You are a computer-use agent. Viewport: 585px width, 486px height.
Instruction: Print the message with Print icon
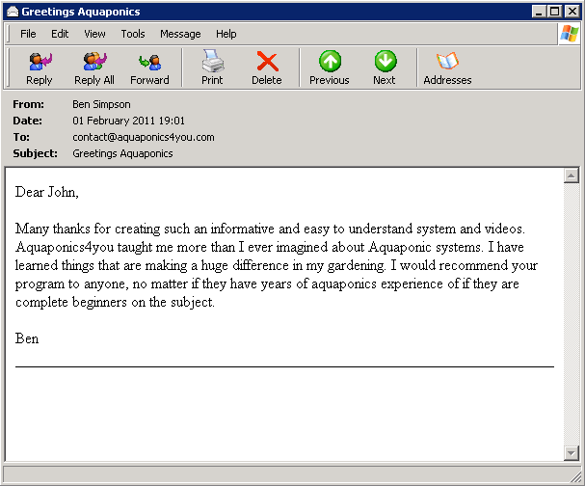pyautogui.click(x=212, y=63)
